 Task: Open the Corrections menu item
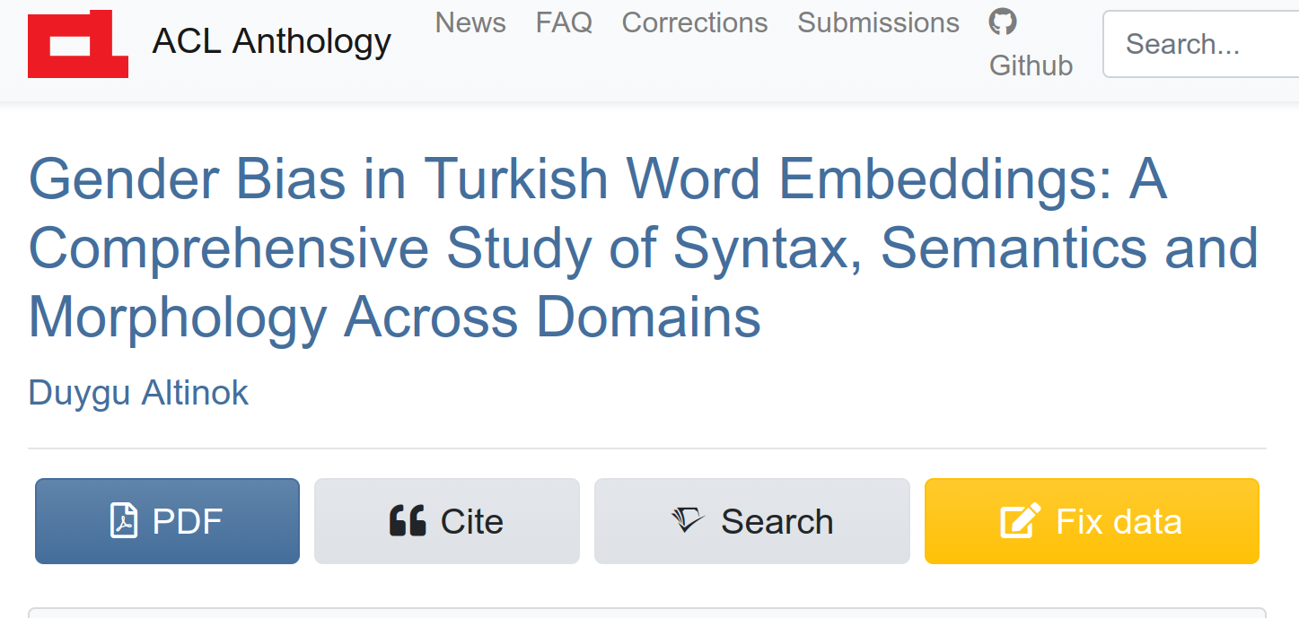[695, 22]
